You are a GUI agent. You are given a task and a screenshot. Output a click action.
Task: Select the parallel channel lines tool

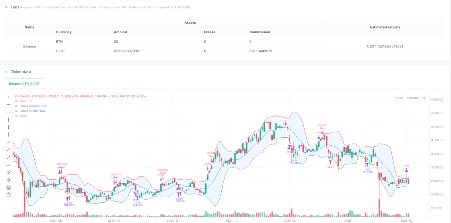tap(9, 172)
